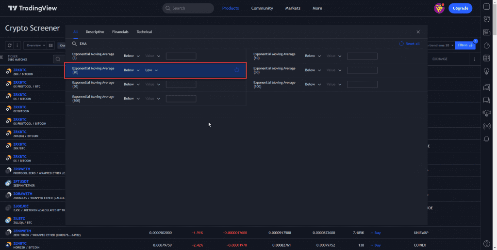The height and width of the screenshot is (250, 497).
Task: Click the EXCHANGE column header
Action: tap(440, 59)
